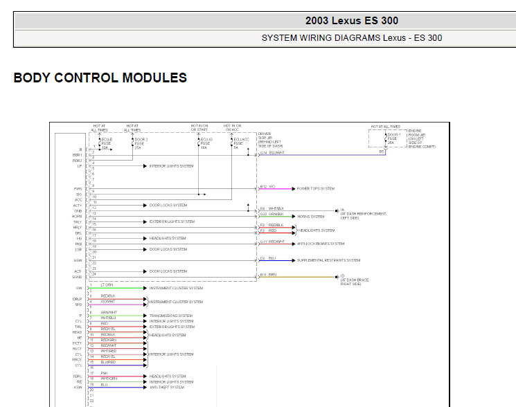Click the 'SDRL' pin label

78,377
